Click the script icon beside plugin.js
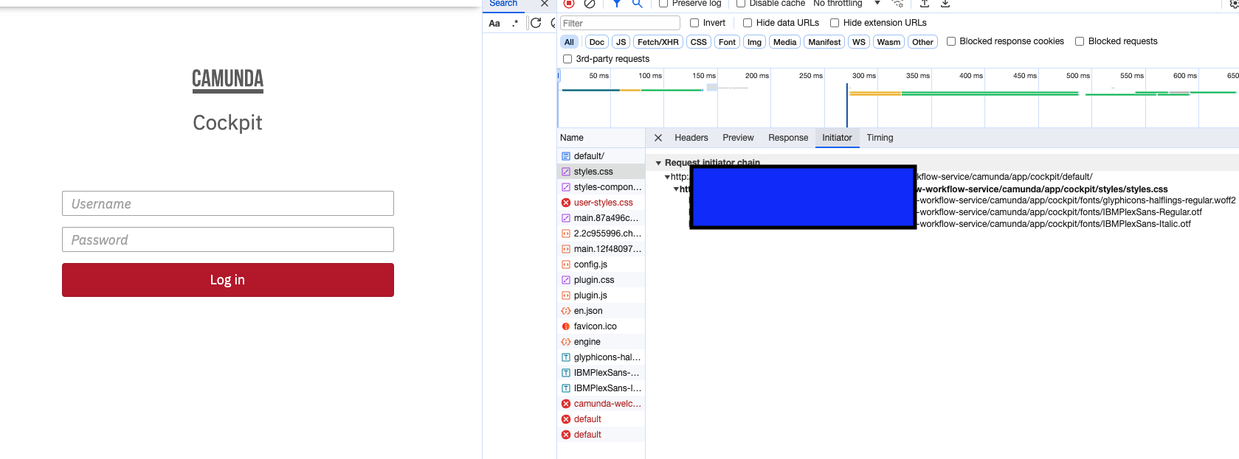The image size is (1239, 459). click(x=566, y=295)
